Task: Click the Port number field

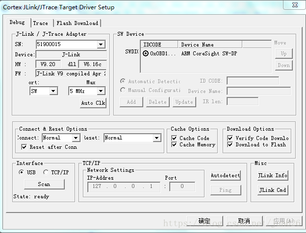Action: point(182,186)
